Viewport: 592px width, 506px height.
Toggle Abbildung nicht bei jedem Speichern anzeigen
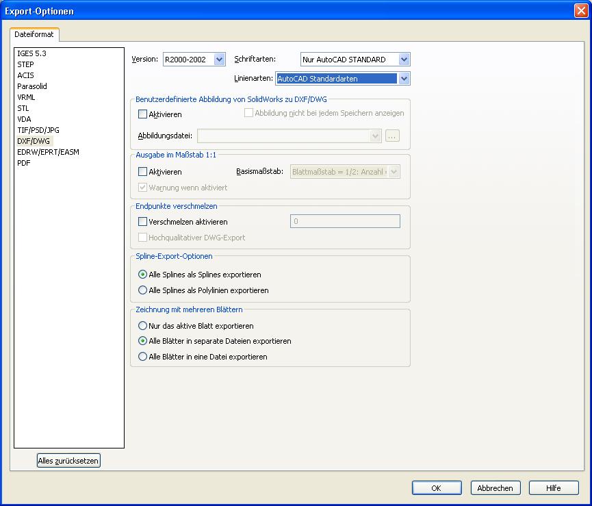coord(248,113)
